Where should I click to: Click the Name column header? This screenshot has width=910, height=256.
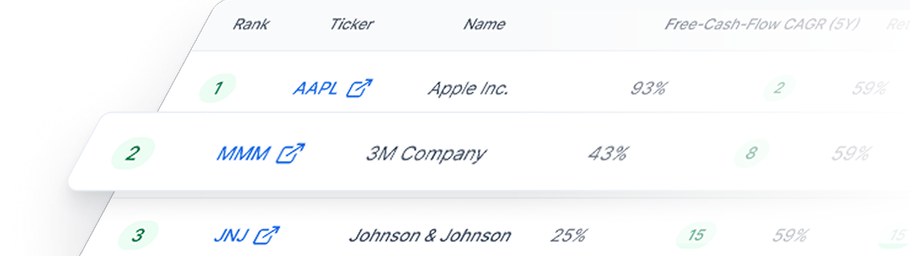(484, 24)
